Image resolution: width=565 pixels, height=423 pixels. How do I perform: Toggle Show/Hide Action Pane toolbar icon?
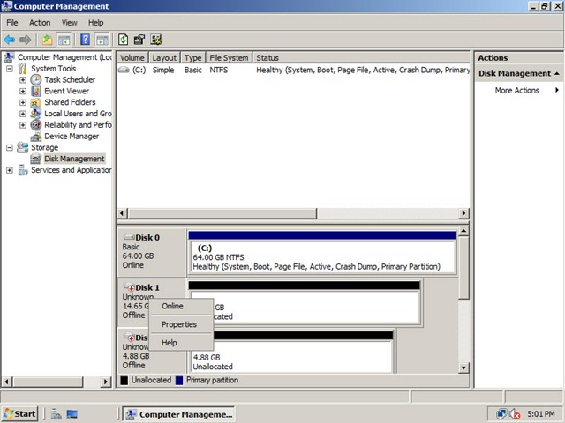coord(102,40)
